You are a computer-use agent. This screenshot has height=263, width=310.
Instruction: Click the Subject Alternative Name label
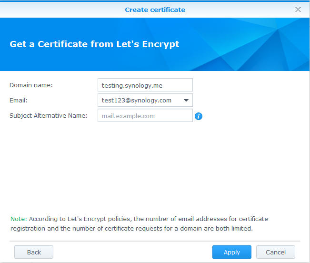tap(49, 116)
